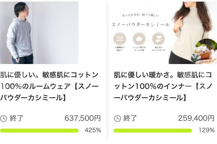The image size is (217, 144).
Task: Click the fluffy Supima cotton icon
Action: 139,39
